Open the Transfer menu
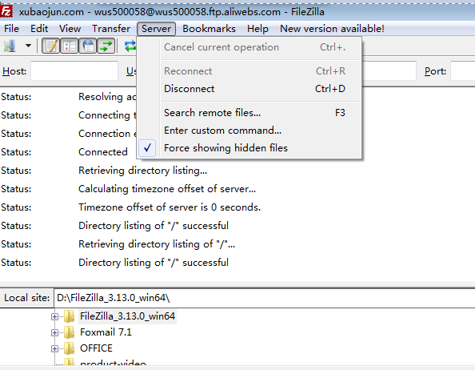The height and width of the screenshot is (370, 475). [x=111, y=29]
